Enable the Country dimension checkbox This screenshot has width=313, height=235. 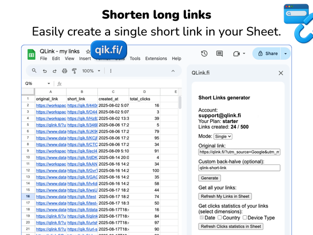click(x=220, y=217)
